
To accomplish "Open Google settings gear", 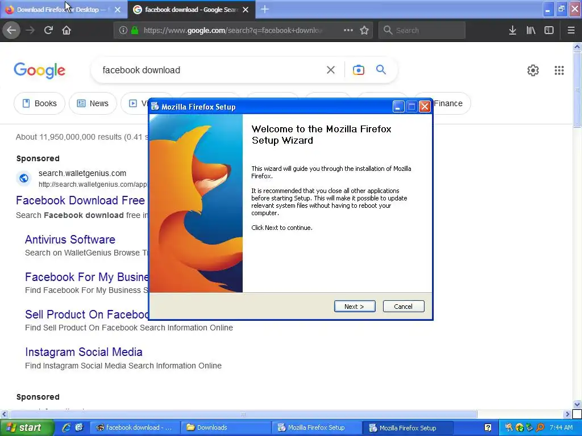I will tap(533, 70).
